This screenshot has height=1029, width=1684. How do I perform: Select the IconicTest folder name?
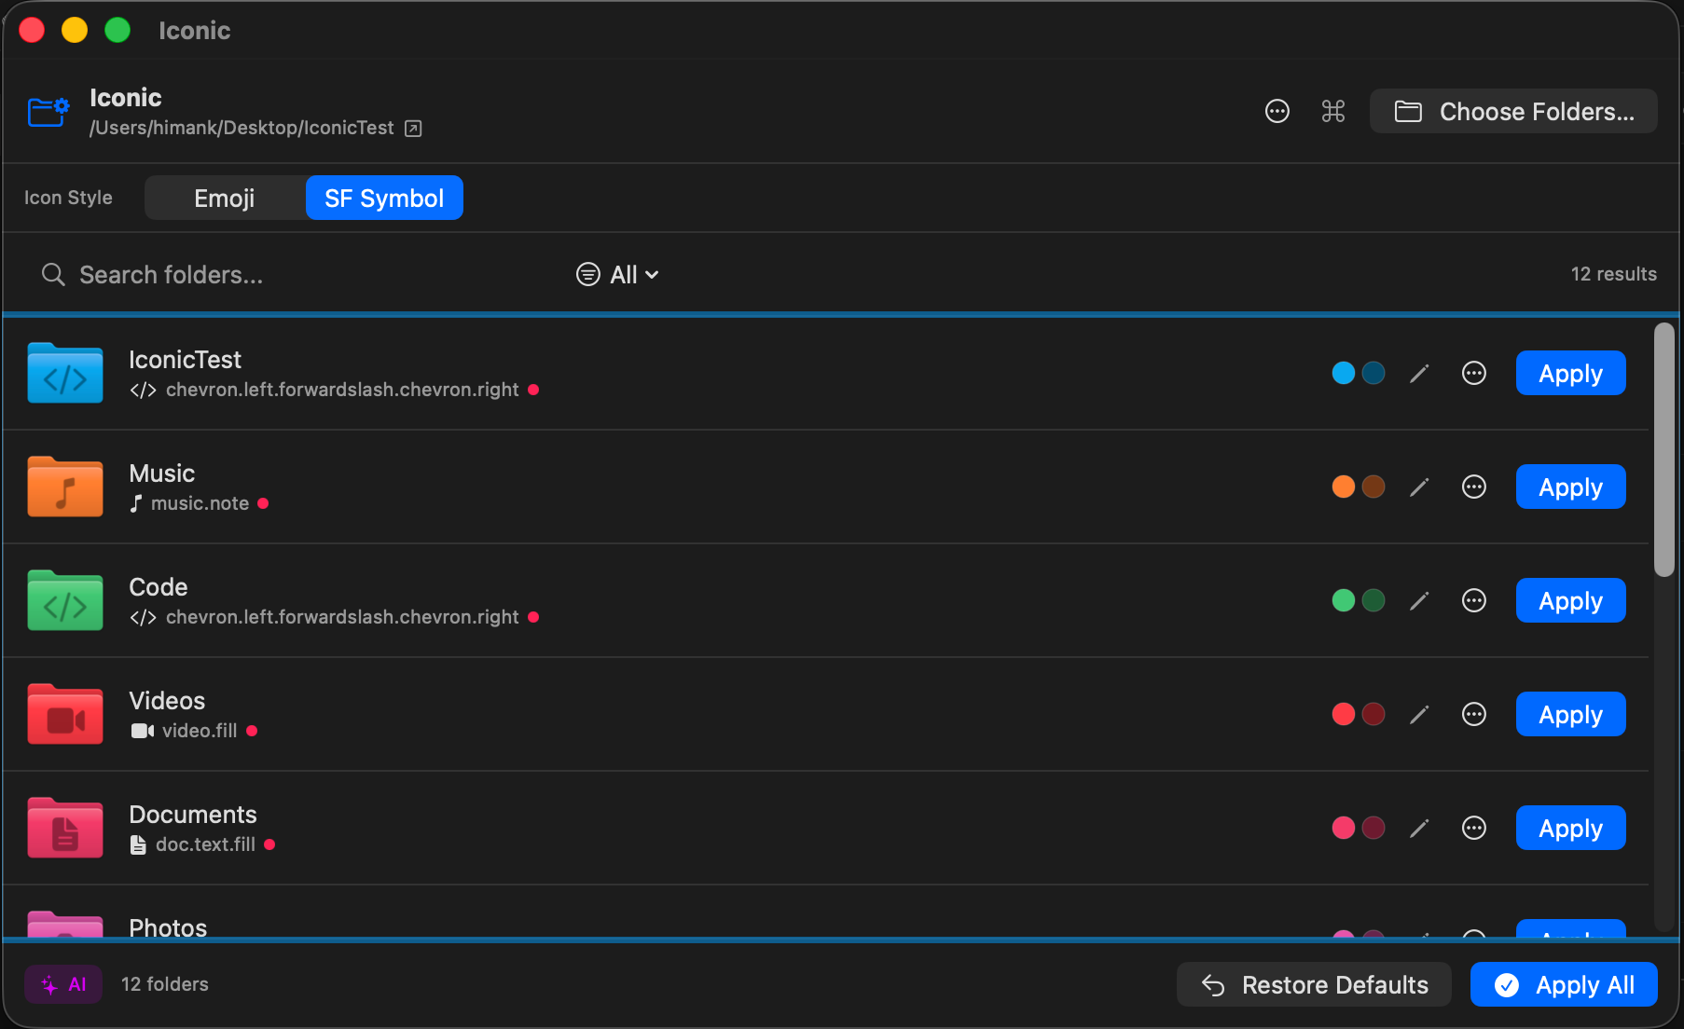point(185,360)
